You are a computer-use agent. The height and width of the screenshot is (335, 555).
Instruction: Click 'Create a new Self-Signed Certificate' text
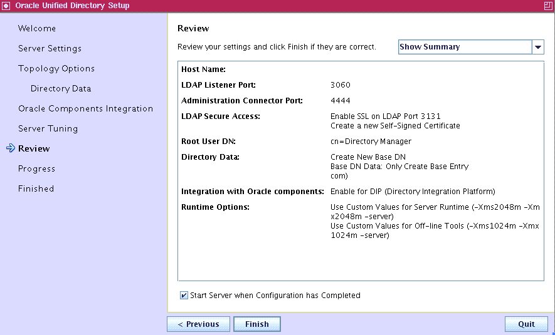395,126
